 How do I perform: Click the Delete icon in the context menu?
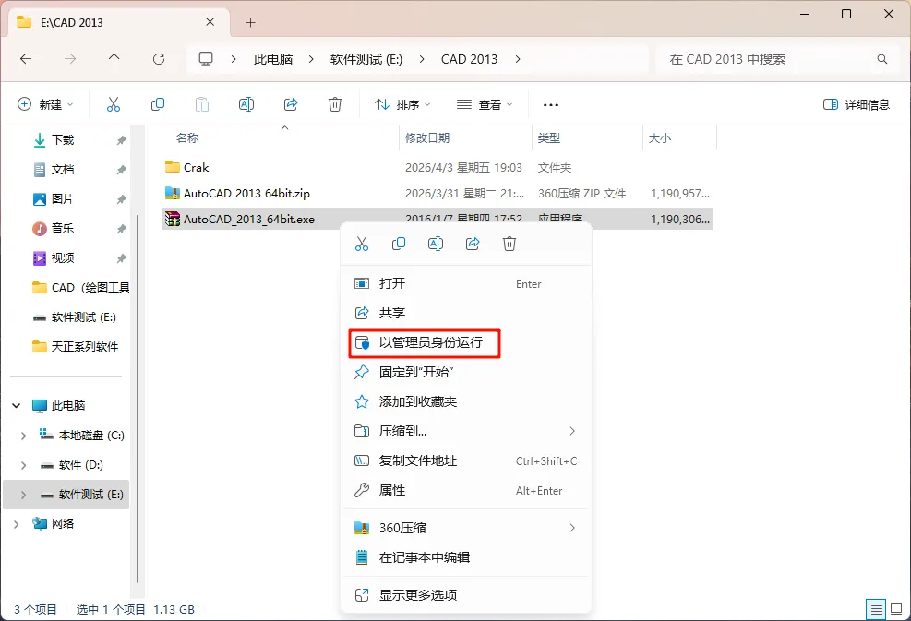509,244
